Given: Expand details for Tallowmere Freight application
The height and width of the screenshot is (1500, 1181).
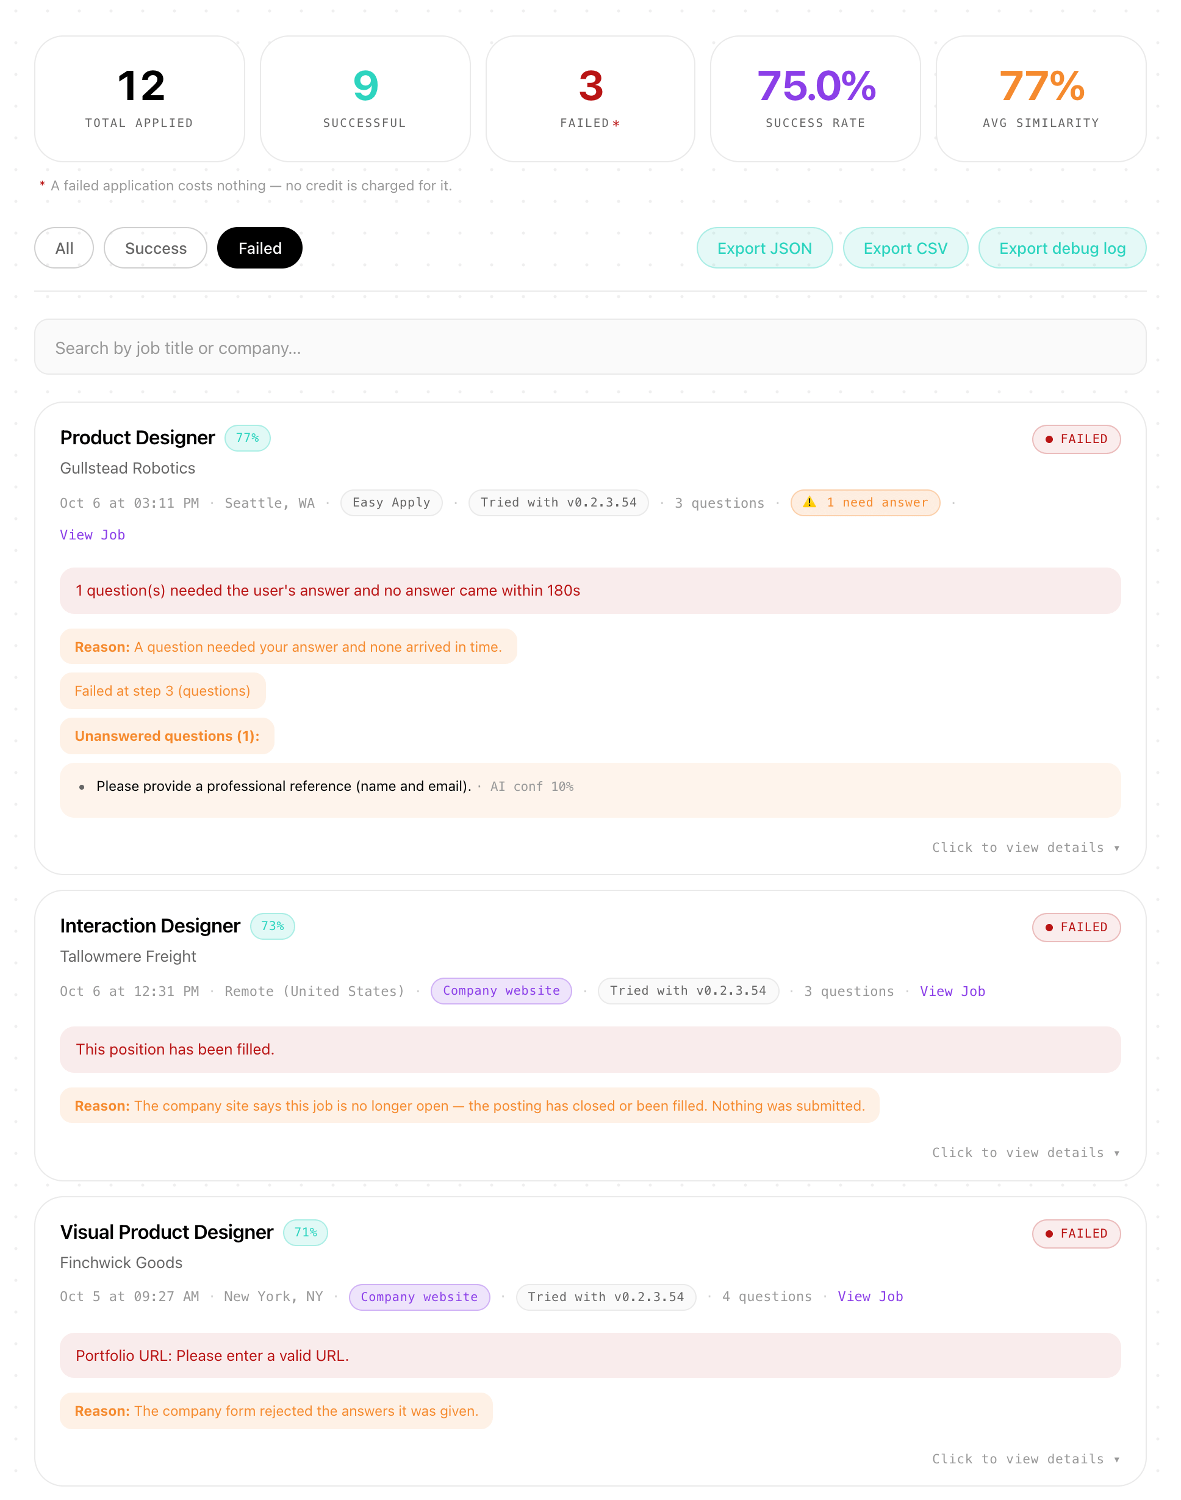Looking at the screenshot, I should tap(1025, 1153).
